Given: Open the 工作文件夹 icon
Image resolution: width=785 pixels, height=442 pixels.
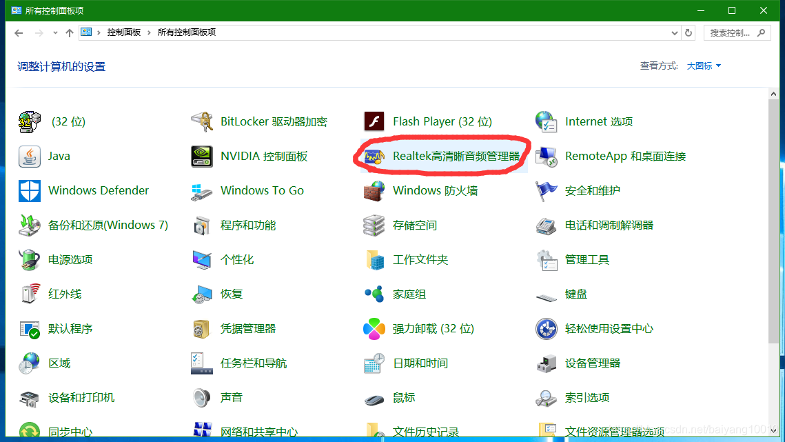Looking at the screenshot, I should [375, 260].
